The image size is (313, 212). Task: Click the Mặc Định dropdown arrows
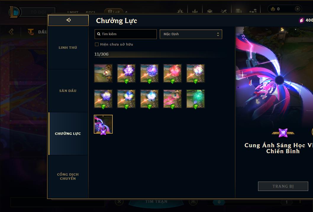pyautogui.click(x=218, y=34)
